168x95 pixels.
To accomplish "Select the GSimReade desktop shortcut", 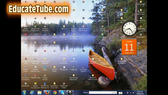I will (x=26, y=84).
